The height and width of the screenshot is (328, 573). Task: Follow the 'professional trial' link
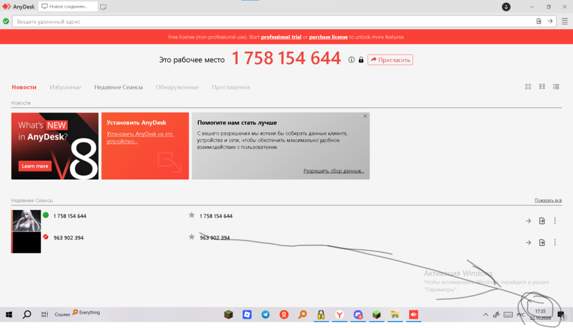281,37
